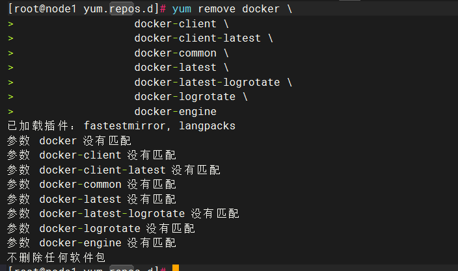Select "docker-latest-logrotate \" in the typed command

(x=213, y=83)
